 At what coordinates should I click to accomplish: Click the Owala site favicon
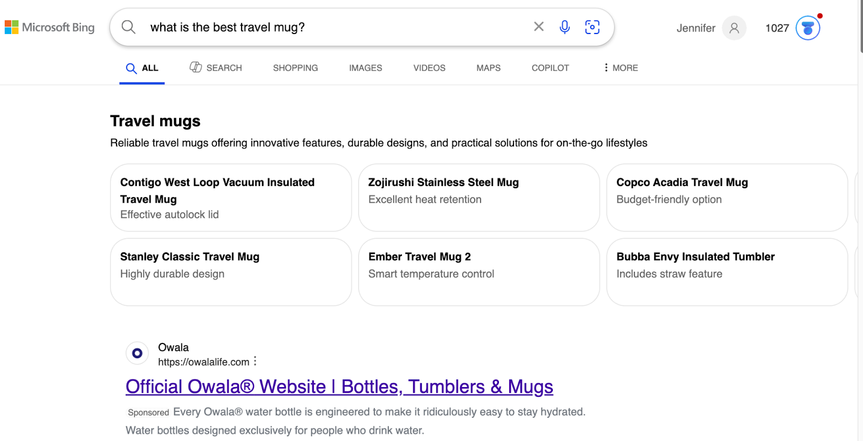(137, 353)
